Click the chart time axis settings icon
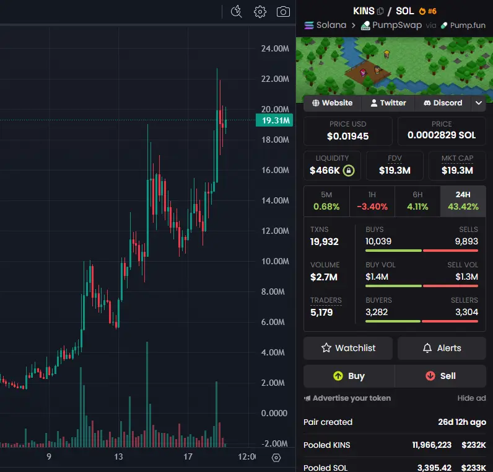Screen dimensions: 493x472 click(x=276, y=458)
